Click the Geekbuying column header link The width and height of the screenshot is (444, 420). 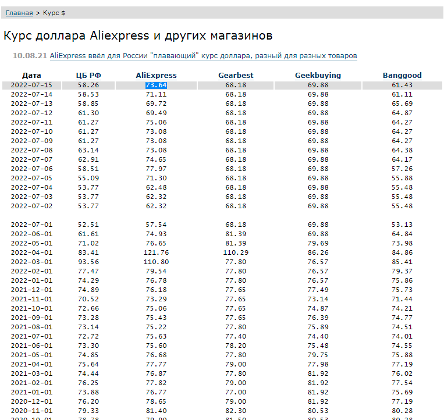click(318, 76)
